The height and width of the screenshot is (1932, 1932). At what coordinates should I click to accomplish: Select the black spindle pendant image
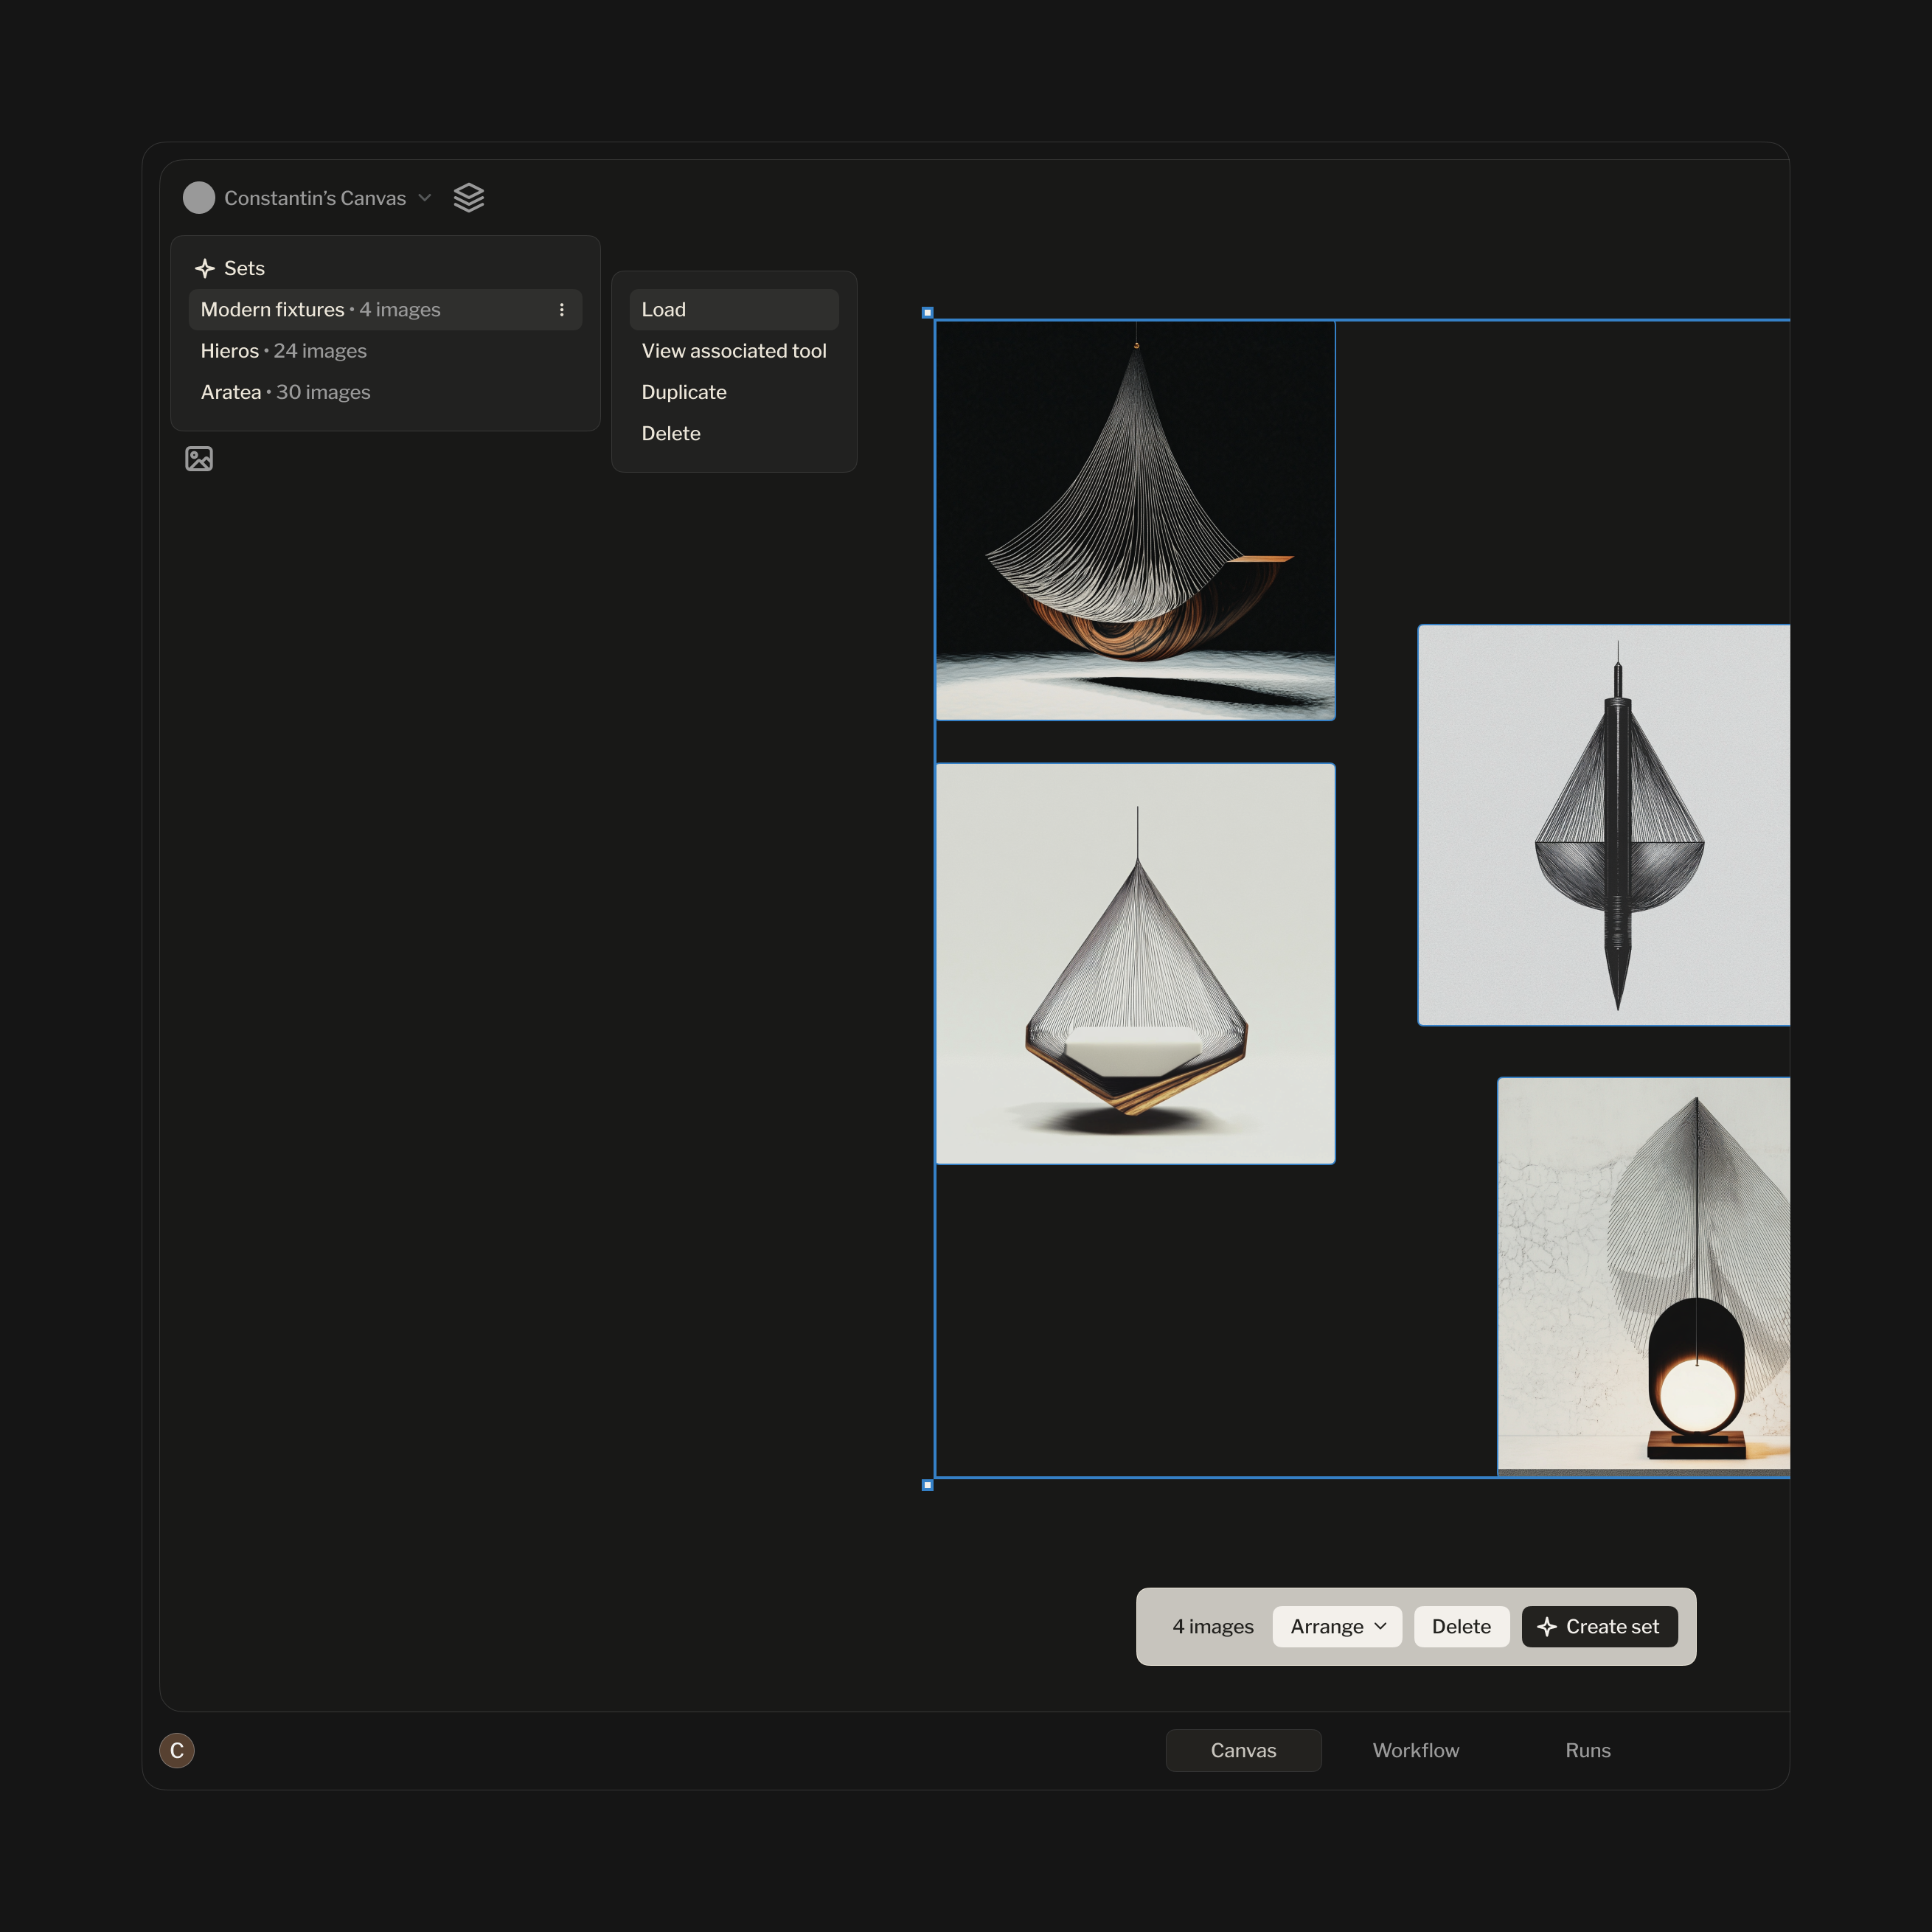[1604, 825]
